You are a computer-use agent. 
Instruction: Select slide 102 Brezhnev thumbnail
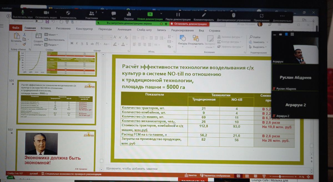(56, 150)
